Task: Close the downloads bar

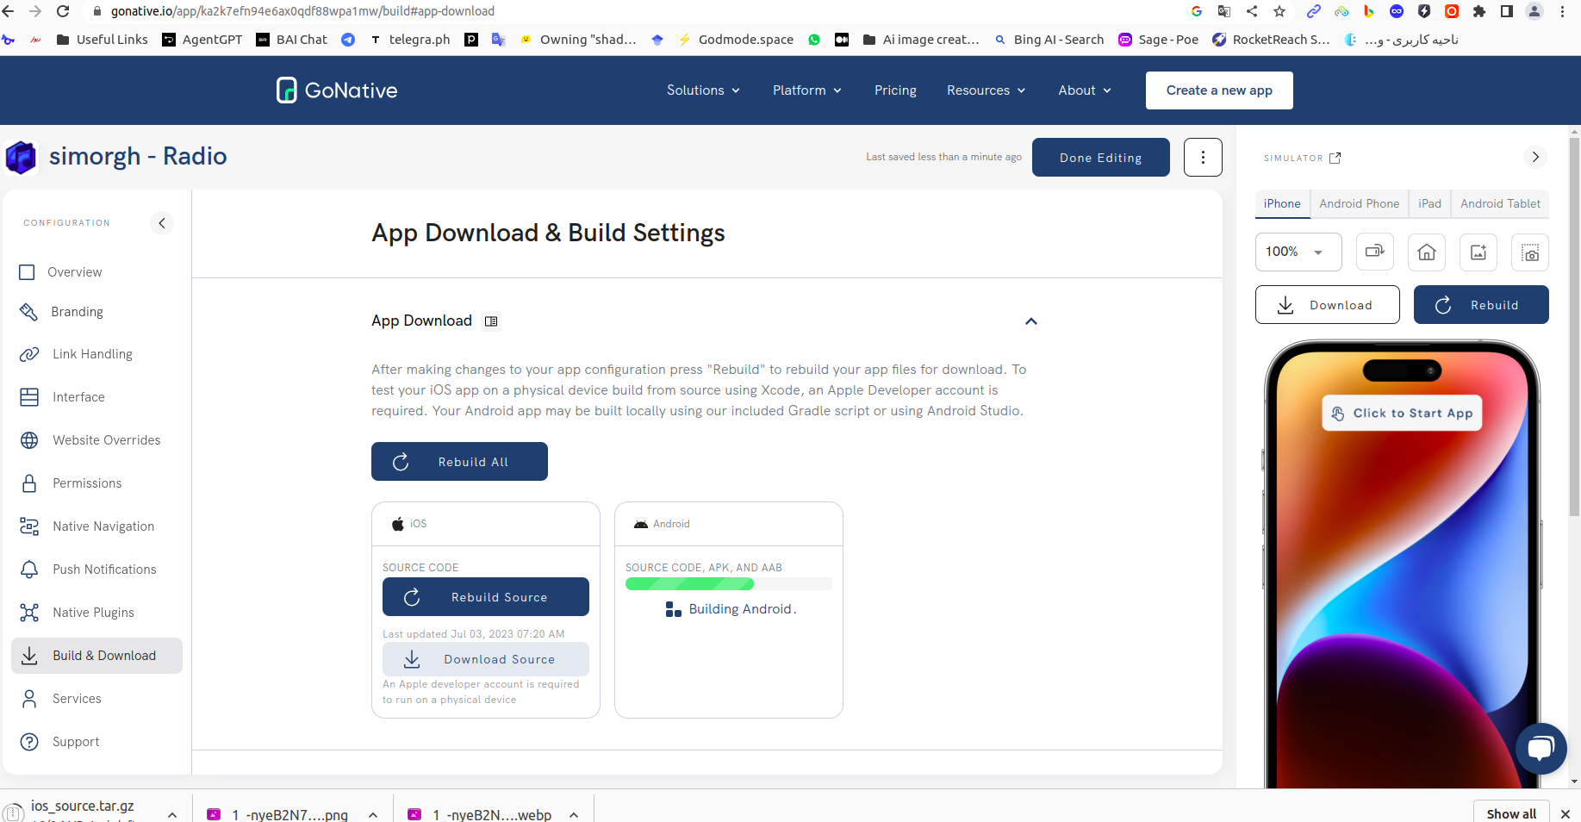Action: [1565, 813]
